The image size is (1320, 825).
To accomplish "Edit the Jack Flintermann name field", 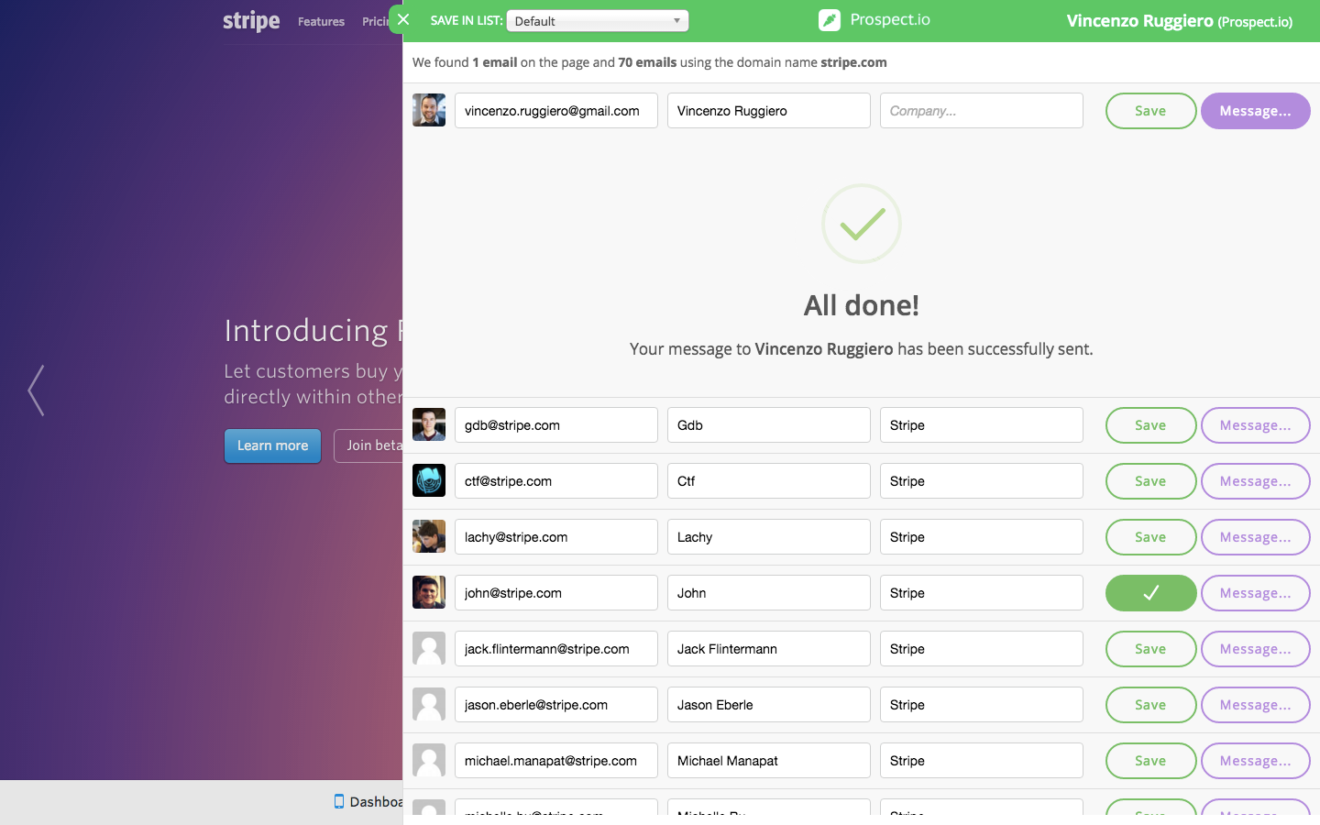I will pyautogui.click(x=769, y=649).
